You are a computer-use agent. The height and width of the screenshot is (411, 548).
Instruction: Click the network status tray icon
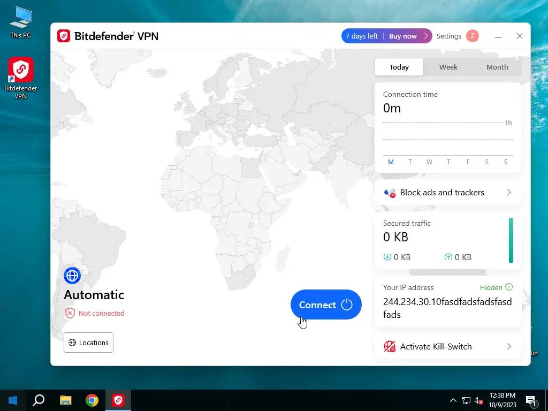466,400
